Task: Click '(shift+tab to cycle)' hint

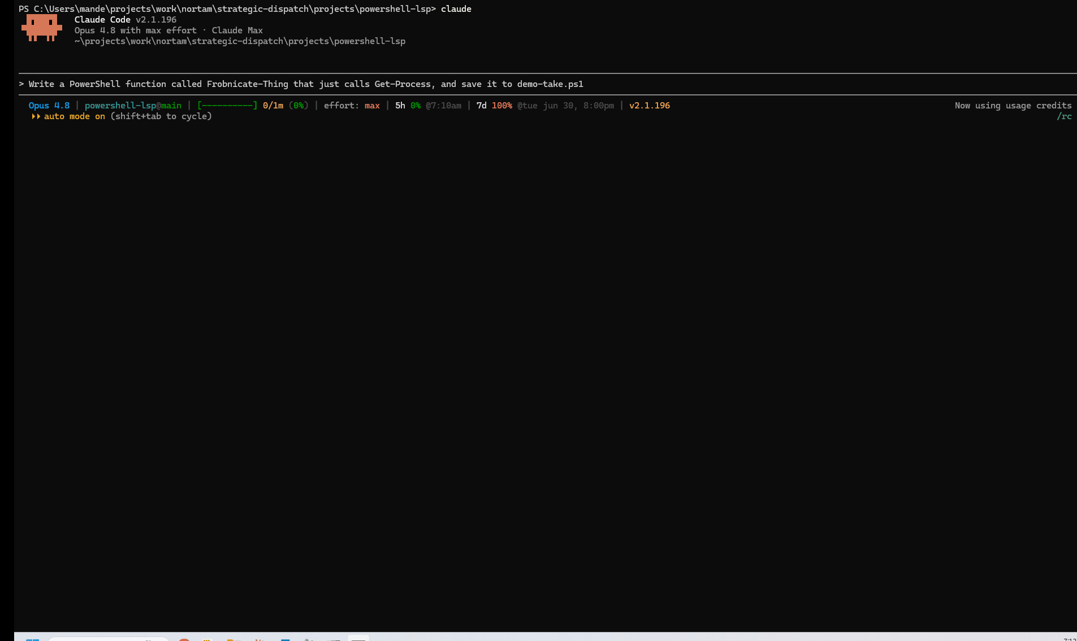Action: click(161, 116)
